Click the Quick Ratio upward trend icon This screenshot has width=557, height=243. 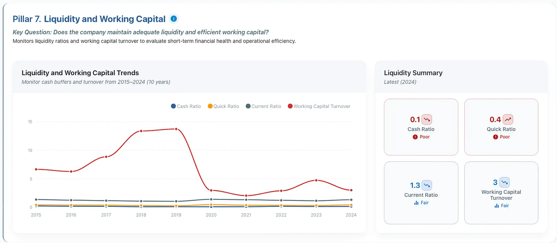[508, 119]
